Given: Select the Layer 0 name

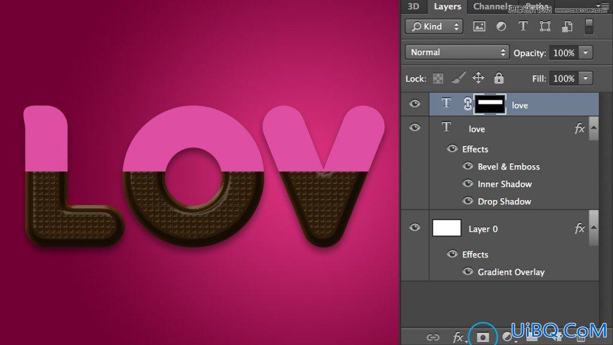Looking at the screenshot, I should pyautogui.click(x=483, y=229).
